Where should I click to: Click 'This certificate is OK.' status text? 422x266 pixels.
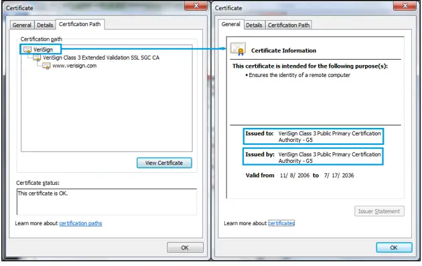[42, 194]
